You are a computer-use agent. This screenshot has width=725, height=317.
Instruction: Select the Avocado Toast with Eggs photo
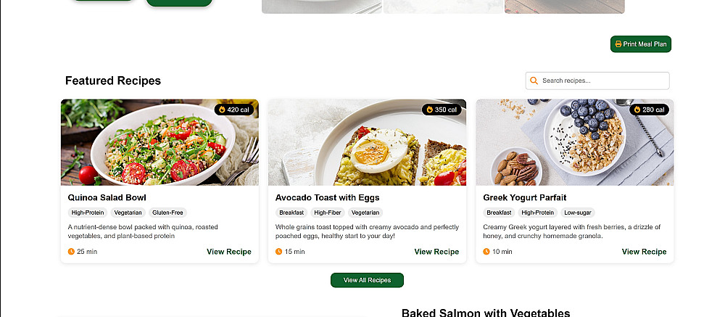click(367, 143)
